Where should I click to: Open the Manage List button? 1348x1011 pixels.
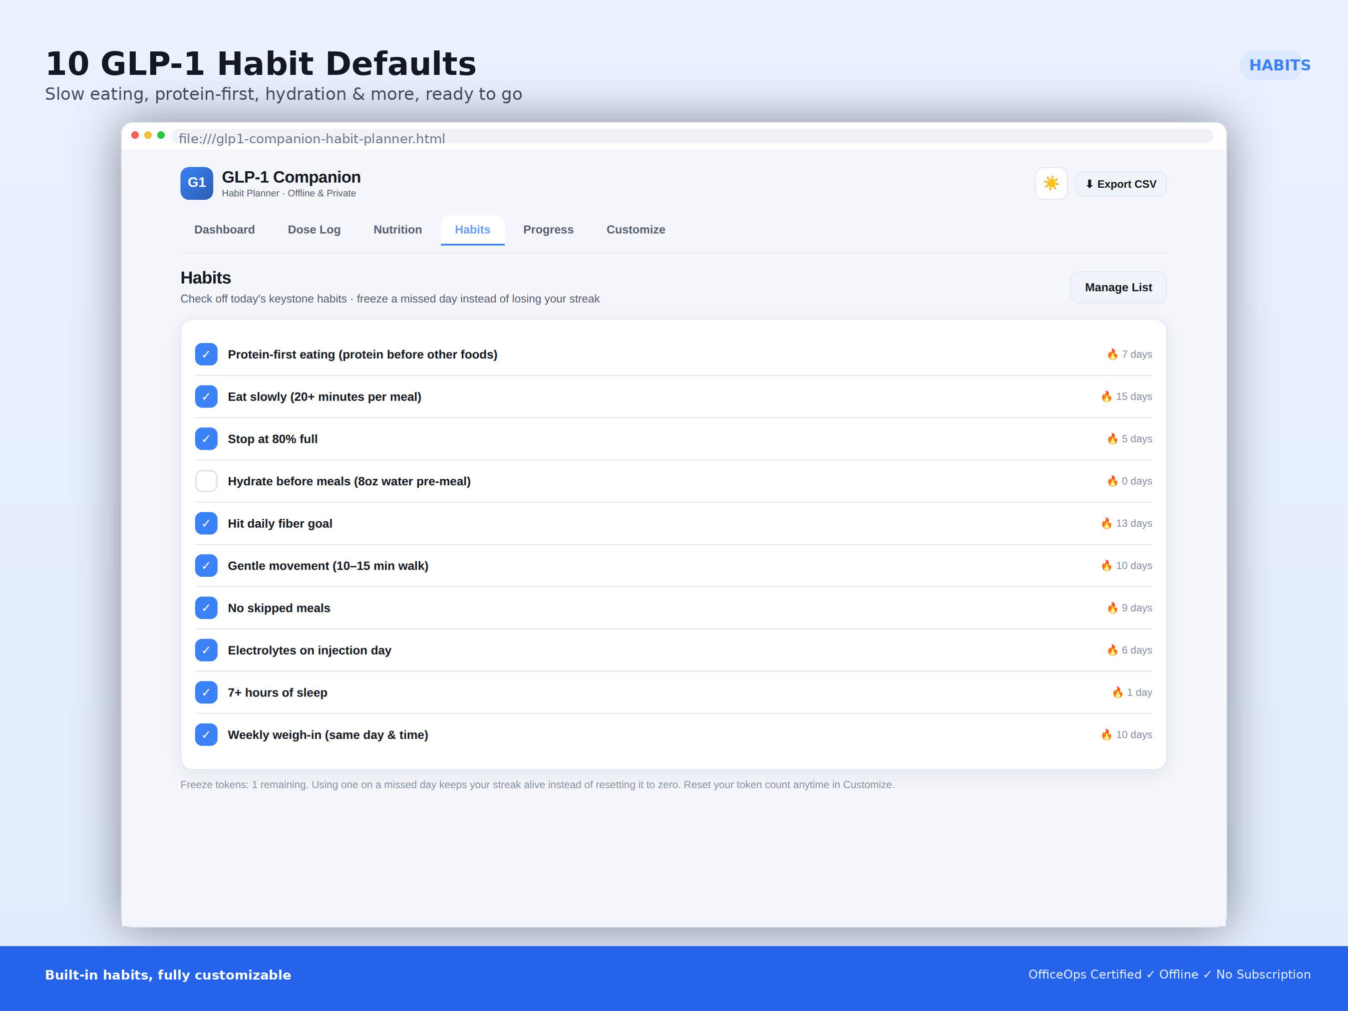point(1118,287)
